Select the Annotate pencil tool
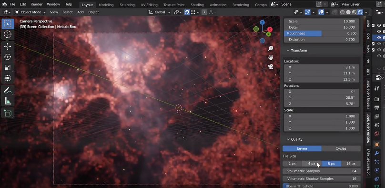385x188 pixels. 8,91
